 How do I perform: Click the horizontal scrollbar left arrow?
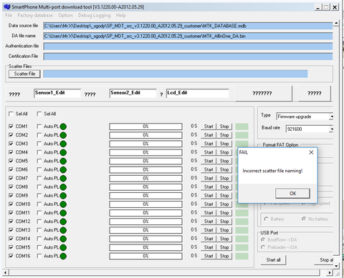pyautogui.click(x=5, y=272)
